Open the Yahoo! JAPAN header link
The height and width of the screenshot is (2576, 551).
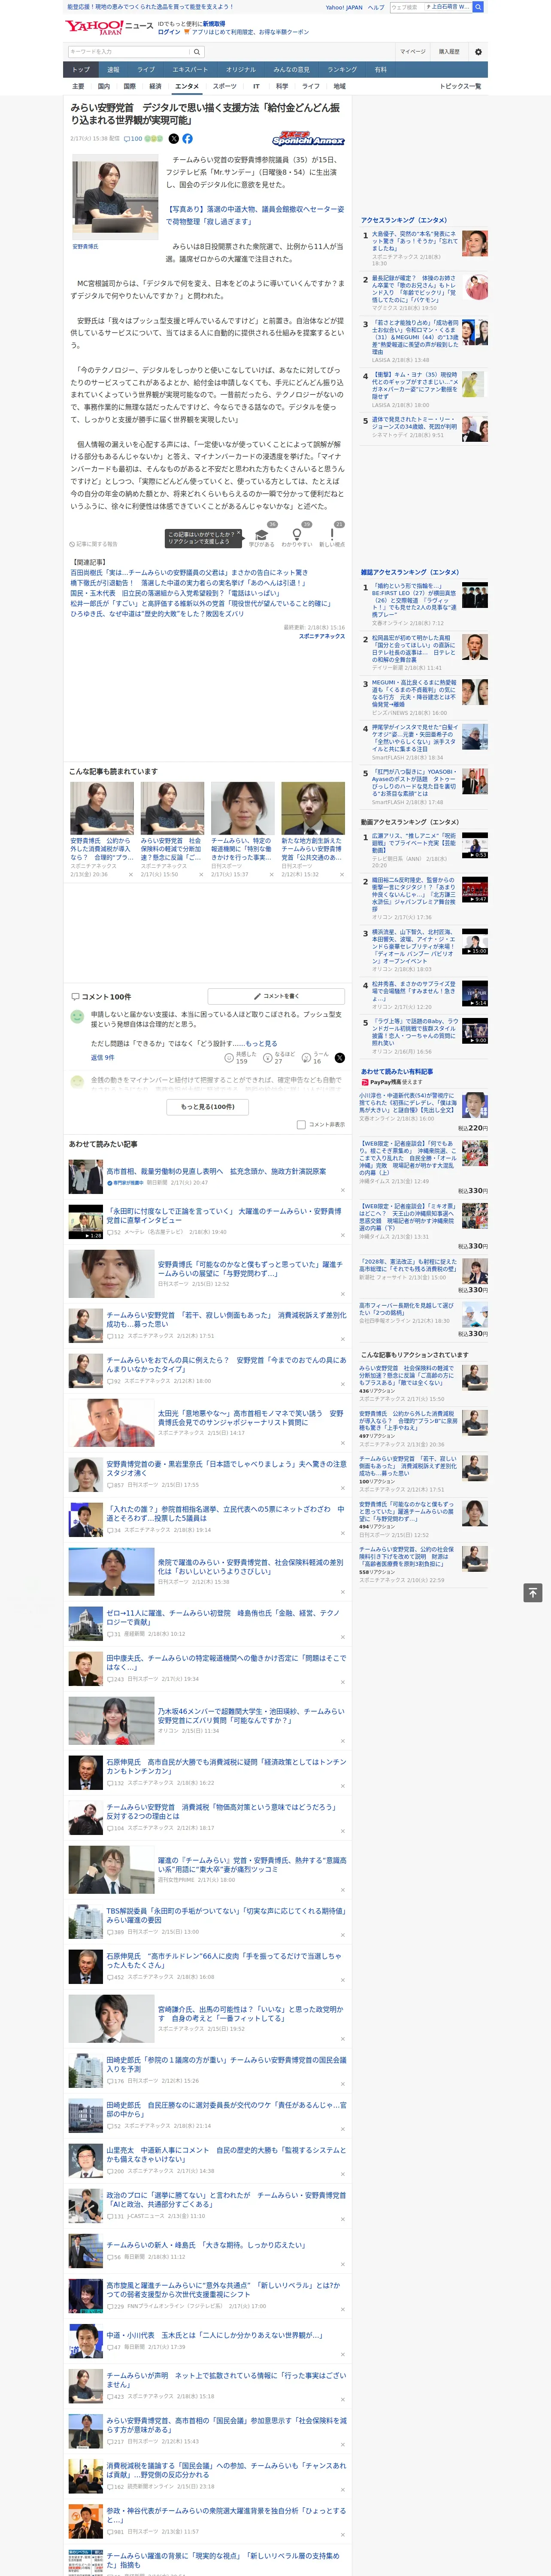[x=344, y=7]
